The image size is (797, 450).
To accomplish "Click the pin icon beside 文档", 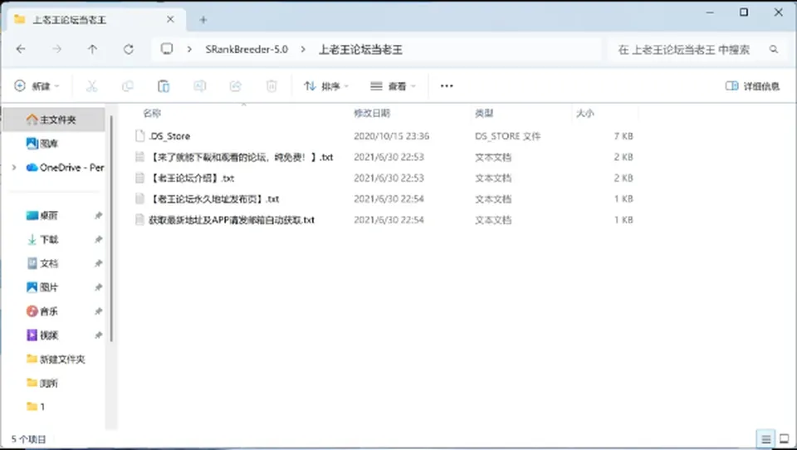I will pyautogui.click(x=98, y=263).
